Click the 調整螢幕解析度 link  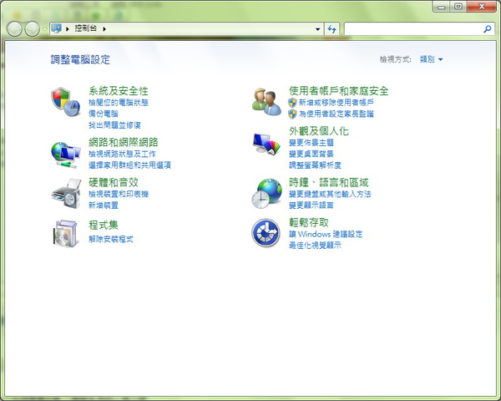315,165
